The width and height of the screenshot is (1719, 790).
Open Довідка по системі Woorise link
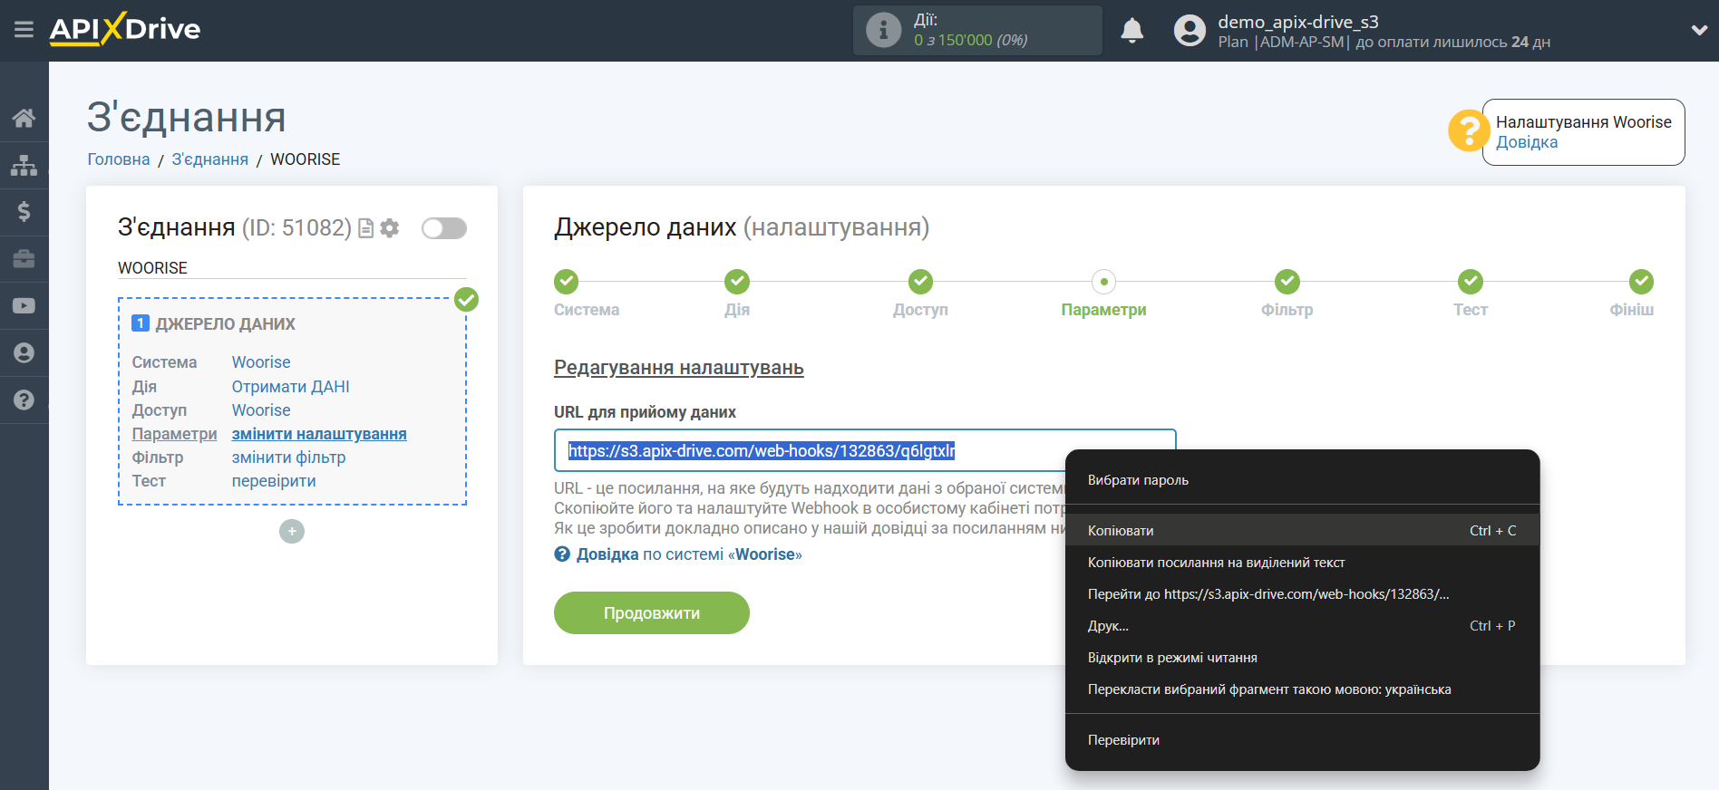pos(689,554)
